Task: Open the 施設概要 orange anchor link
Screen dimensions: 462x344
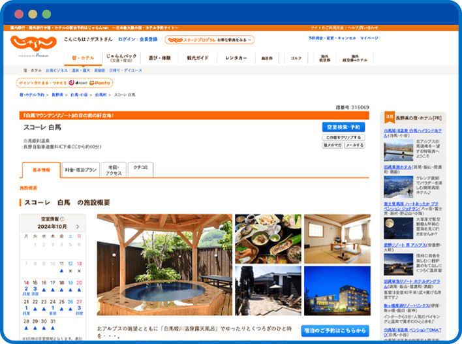Action: (28, 188)
